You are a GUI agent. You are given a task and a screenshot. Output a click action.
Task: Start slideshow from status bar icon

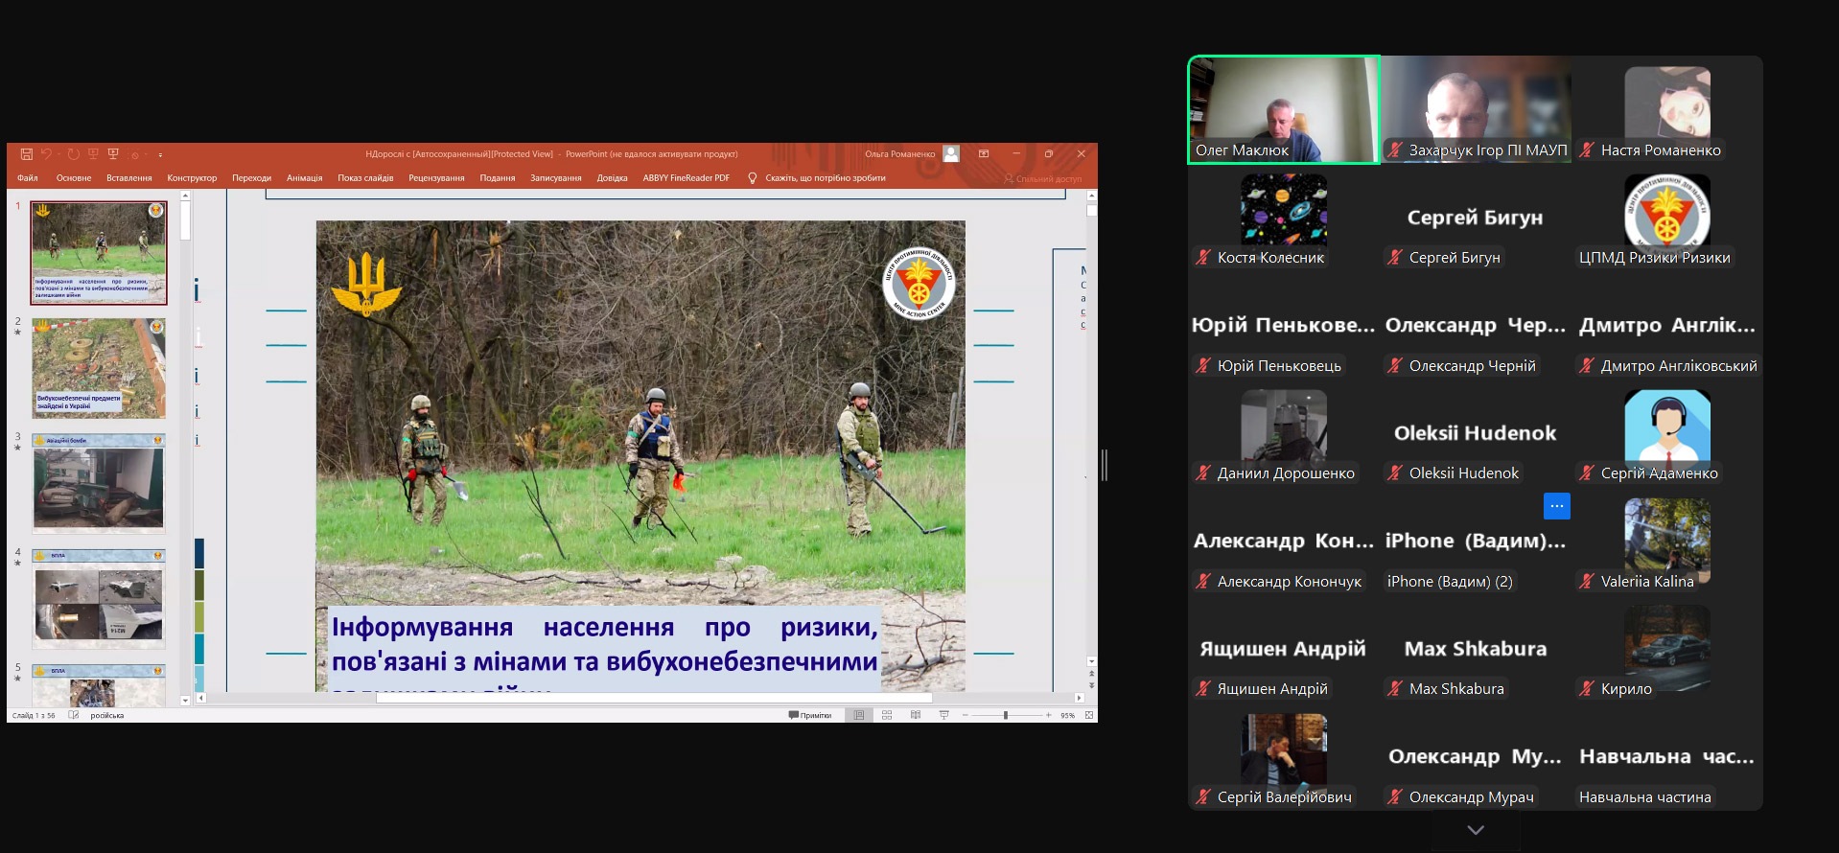(944, 715)
